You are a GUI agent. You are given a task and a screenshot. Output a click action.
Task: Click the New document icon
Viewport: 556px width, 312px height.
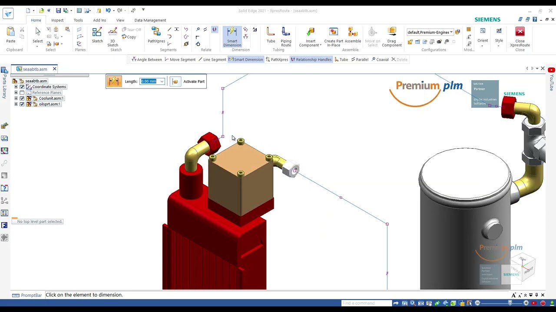click(28, 10)
